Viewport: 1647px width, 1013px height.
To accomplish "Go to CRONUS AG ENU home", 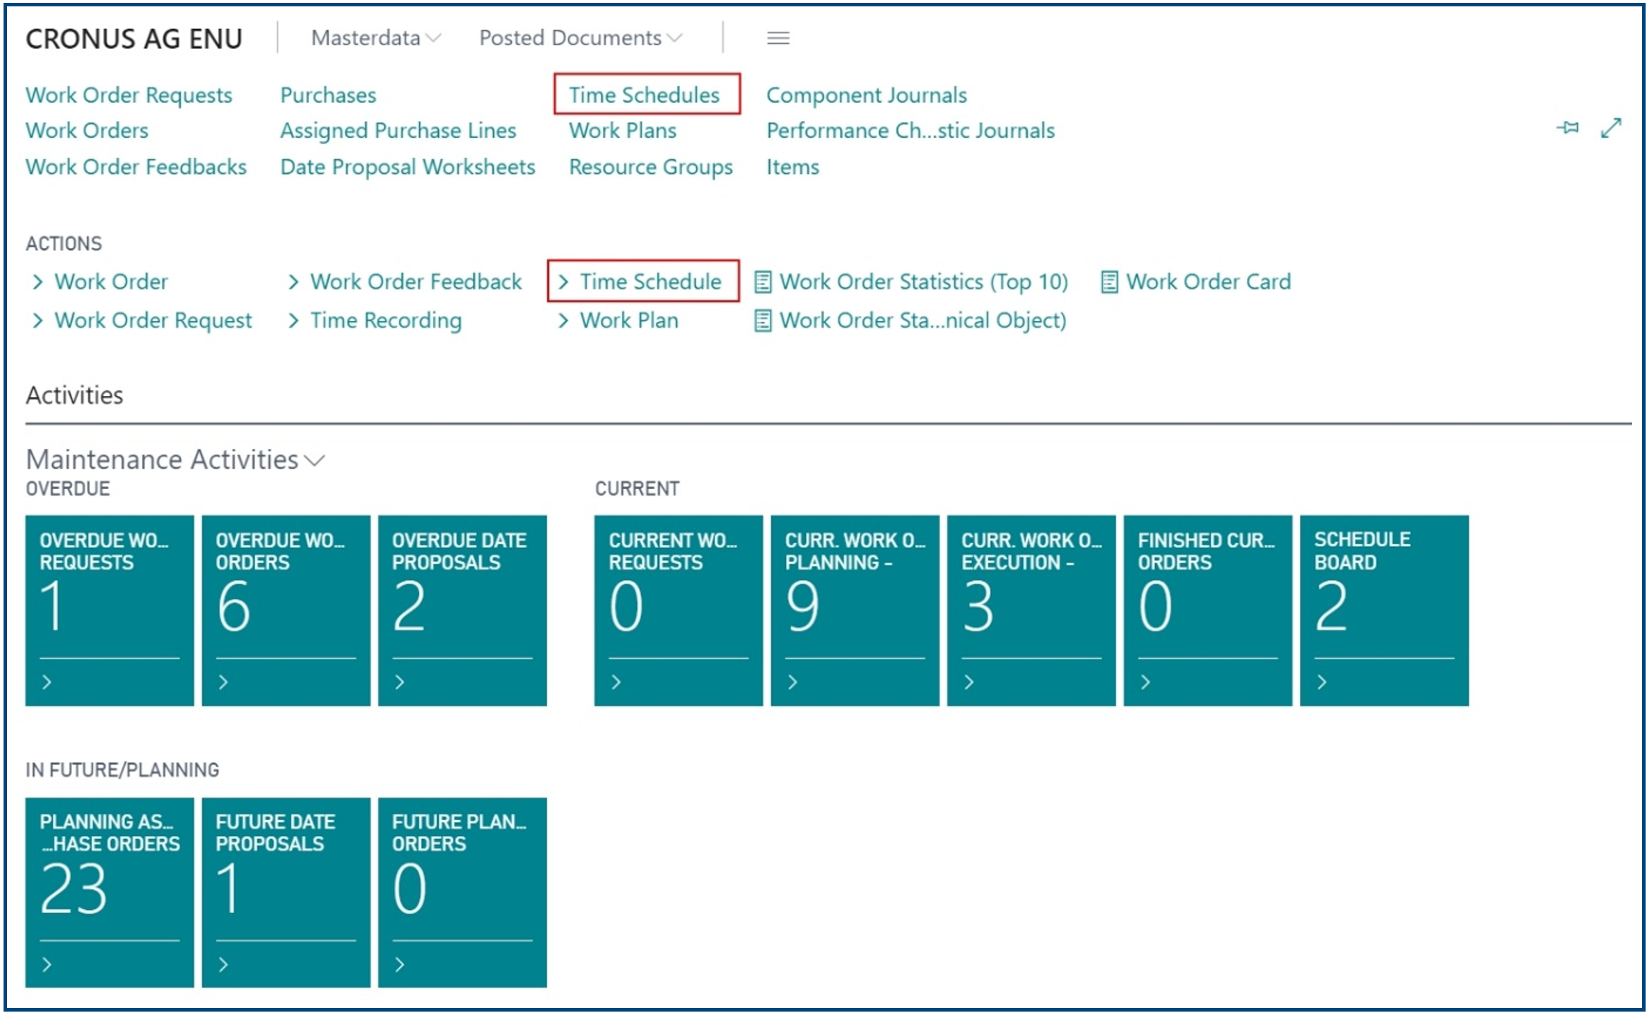I will pos(134,39).
